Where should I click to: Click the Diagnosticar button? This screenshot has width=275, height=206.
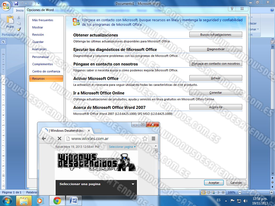216,49
